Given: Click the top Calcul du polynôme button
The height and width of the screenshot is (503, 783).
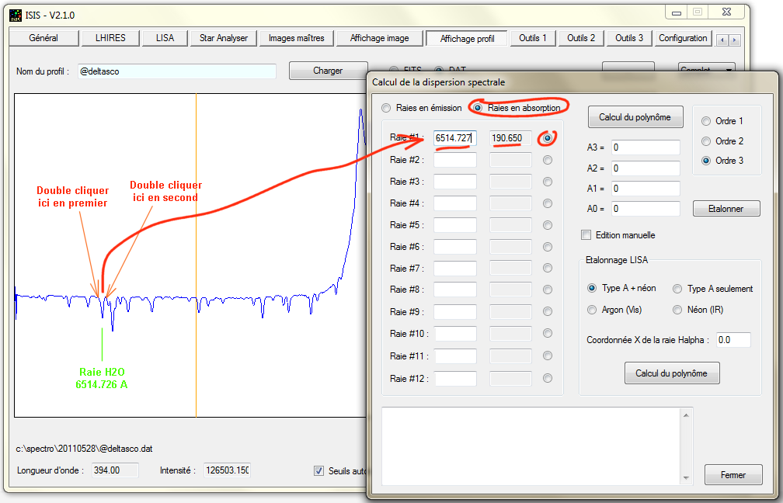Looking at the screenshot, I should pos(635,118).
